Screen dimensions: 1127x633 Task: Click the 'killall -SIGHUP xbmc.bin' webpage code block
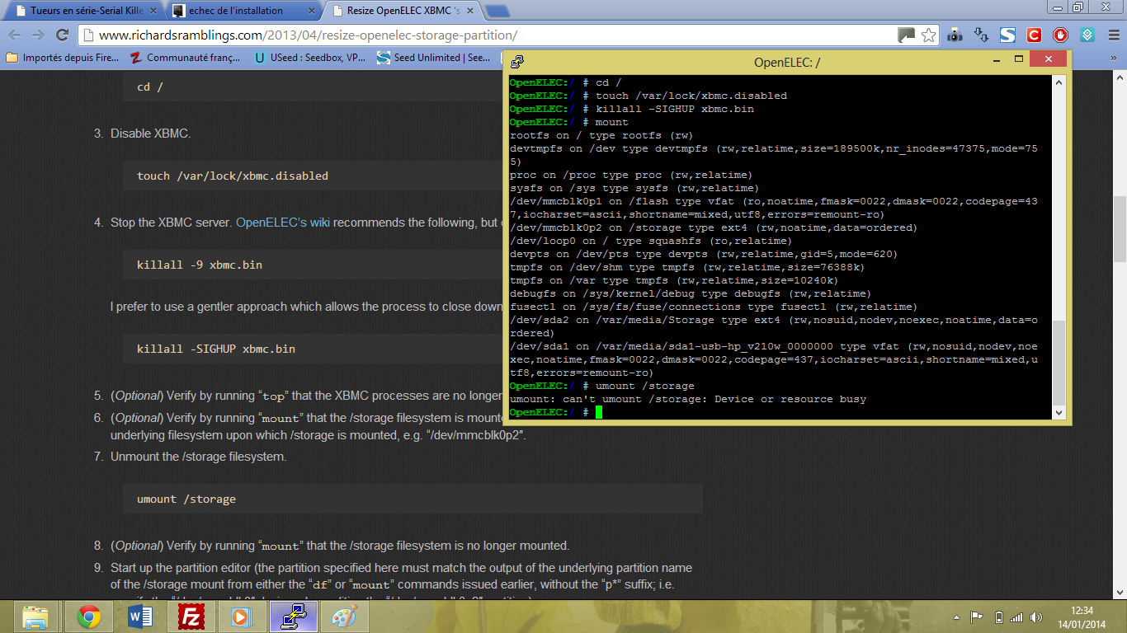[x=314, y=349]
